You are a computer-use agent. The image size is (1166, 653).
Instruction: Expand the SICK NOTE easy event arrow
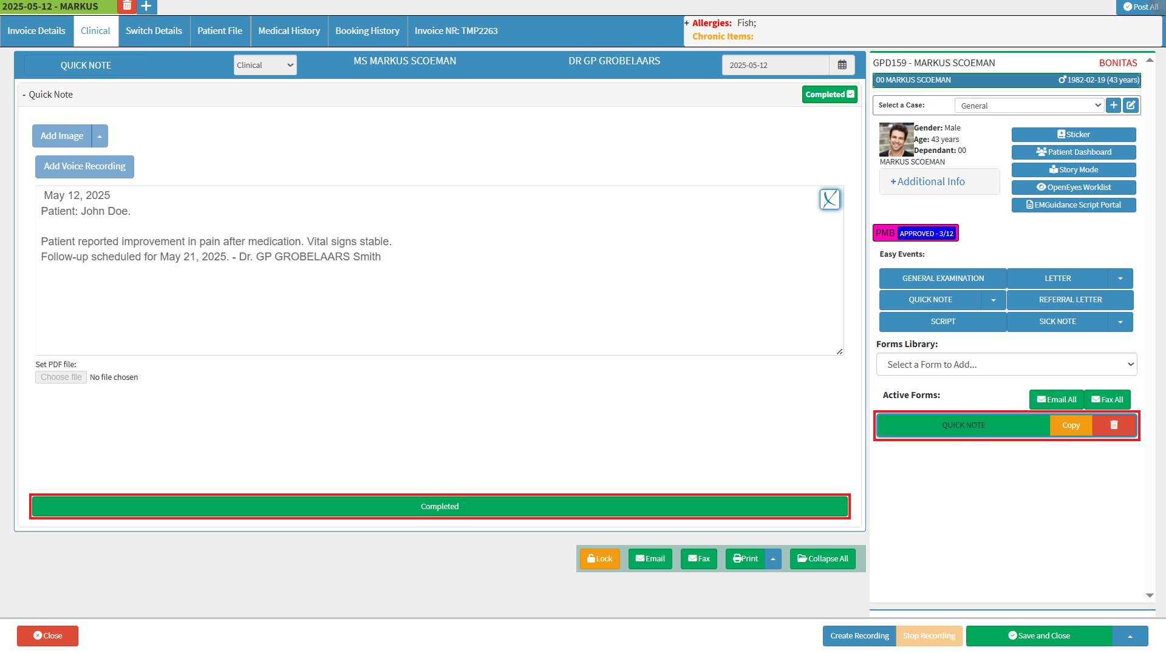1120,322
